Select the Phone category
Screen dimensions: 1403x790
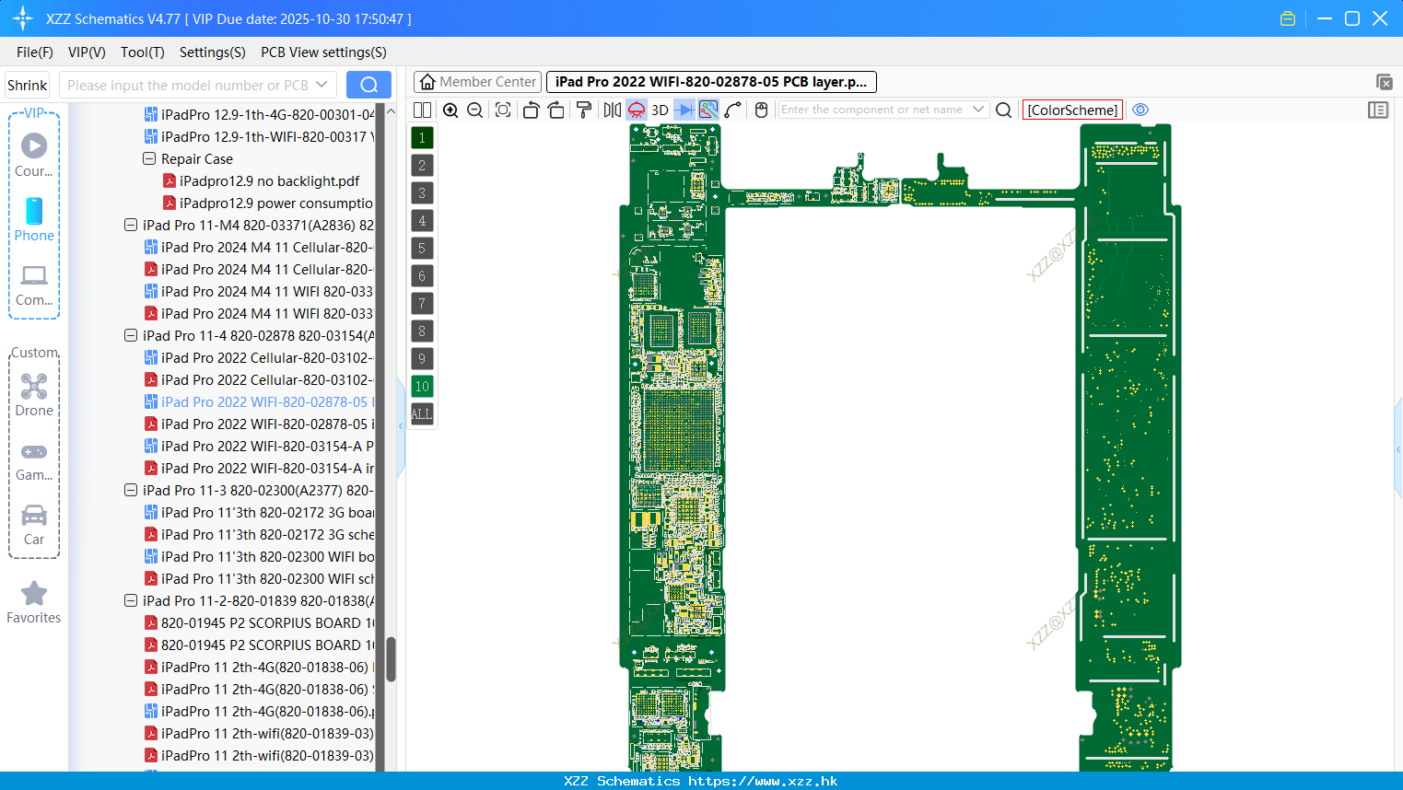(x=34, y=219)
